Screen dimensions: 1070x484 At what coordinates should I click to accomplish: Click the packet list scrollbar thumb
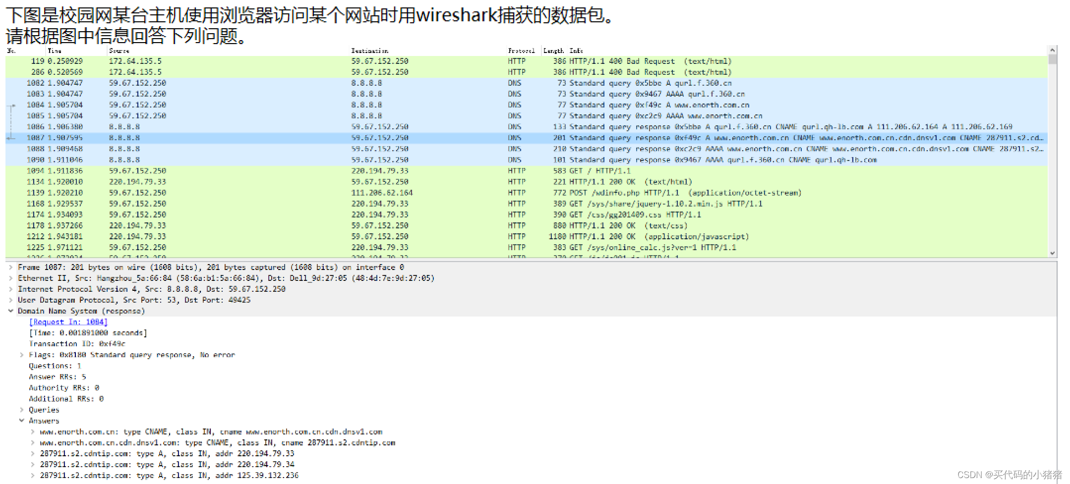[1053, 59]
